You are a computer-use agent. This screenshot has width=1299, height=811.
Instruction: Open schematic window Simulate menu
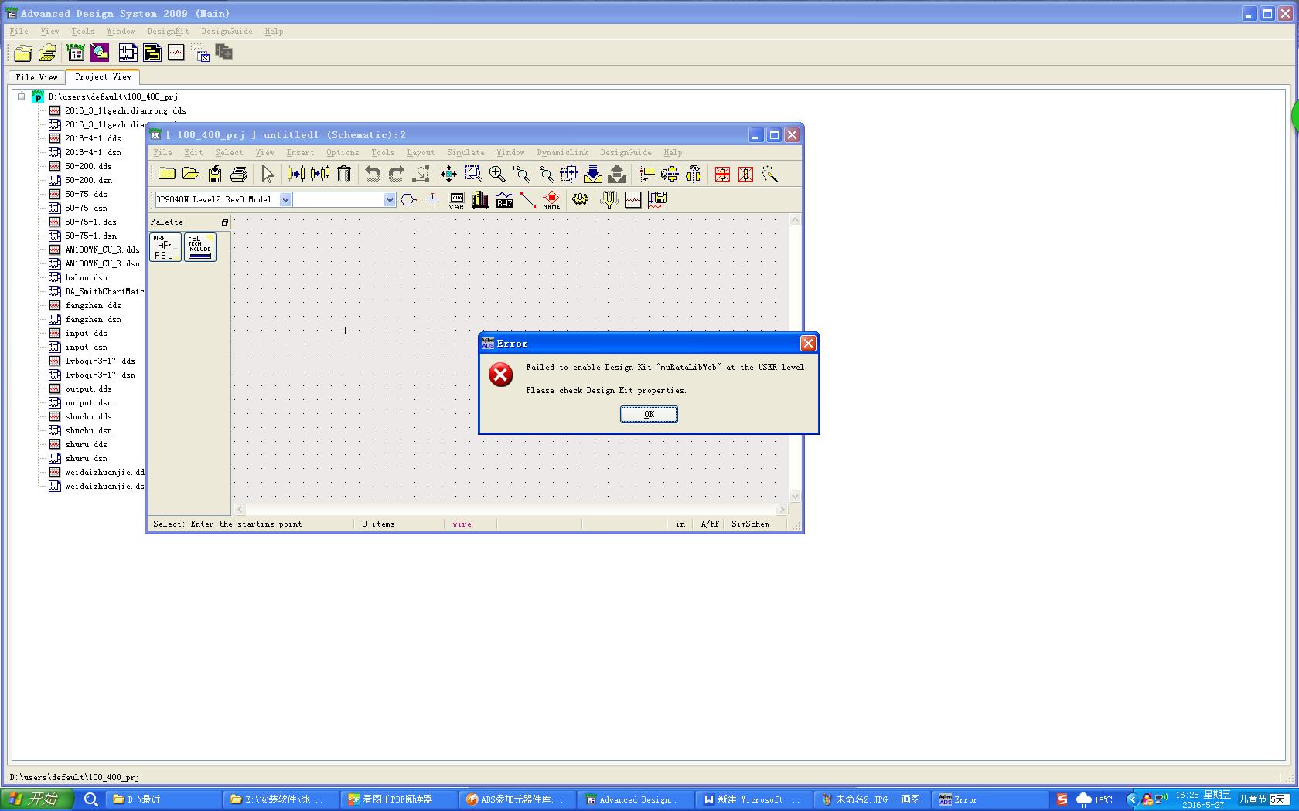tap(465, 153)
